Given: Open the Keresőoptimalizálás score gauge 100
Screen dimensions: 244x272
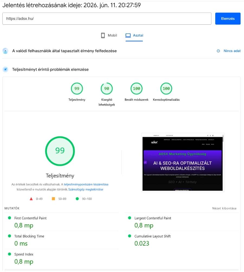Looking at the screenshot, I should pos(166,88).
